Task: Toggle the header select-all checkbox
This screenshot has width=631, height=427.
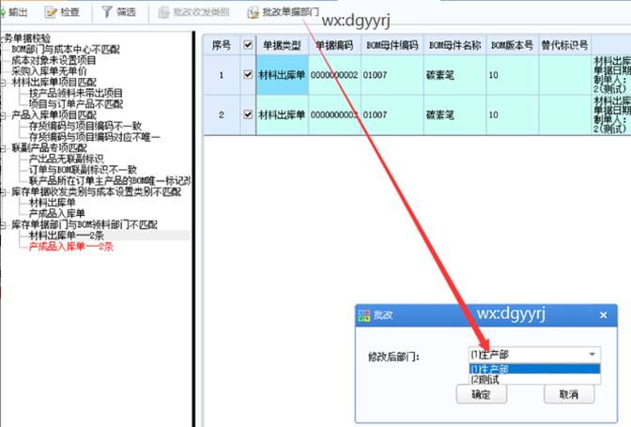Action: (x=248, y=45)
